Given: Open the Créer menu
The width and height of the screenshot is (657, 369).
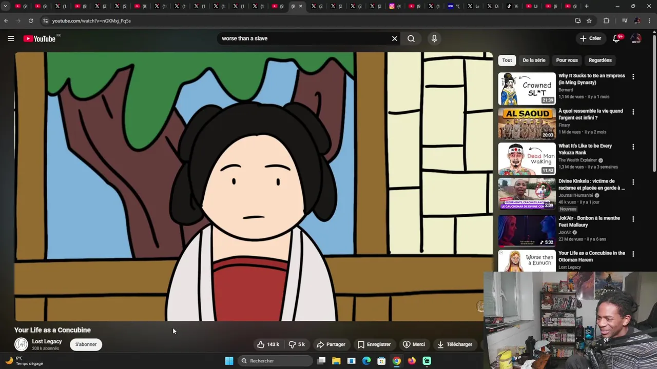Looking at the screenshot, I should 591,38.
